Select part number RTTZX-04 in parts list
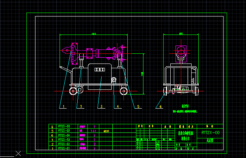 point(64,135)
